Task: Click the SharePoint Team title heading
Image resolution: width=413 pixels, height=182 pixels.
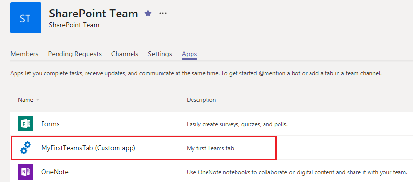Action: pos(93,14)
